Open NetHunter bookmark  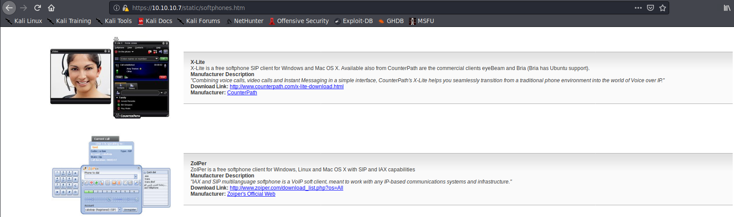245,21
